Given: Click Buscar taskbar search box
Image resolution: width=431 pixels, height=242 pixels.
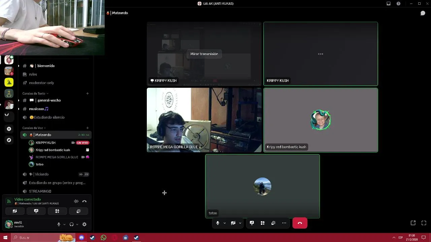Looking at the screenshot, I should (x=44, y=238).
